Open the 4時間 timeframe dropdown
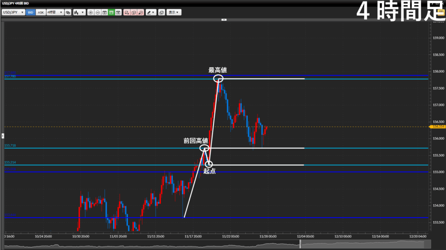 tap(55, 12)
